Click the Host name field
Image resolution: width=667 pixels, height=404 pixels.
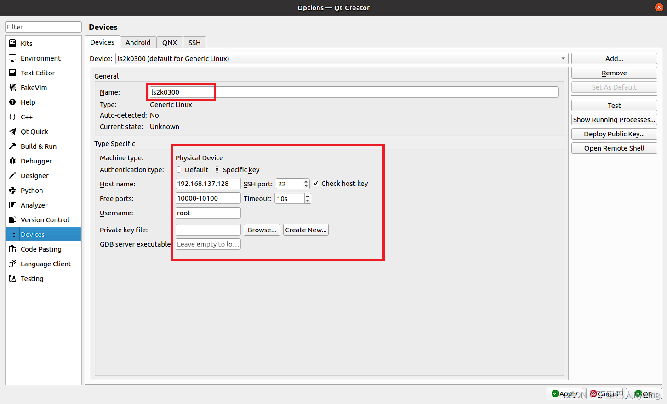click(x=208, y=184)
